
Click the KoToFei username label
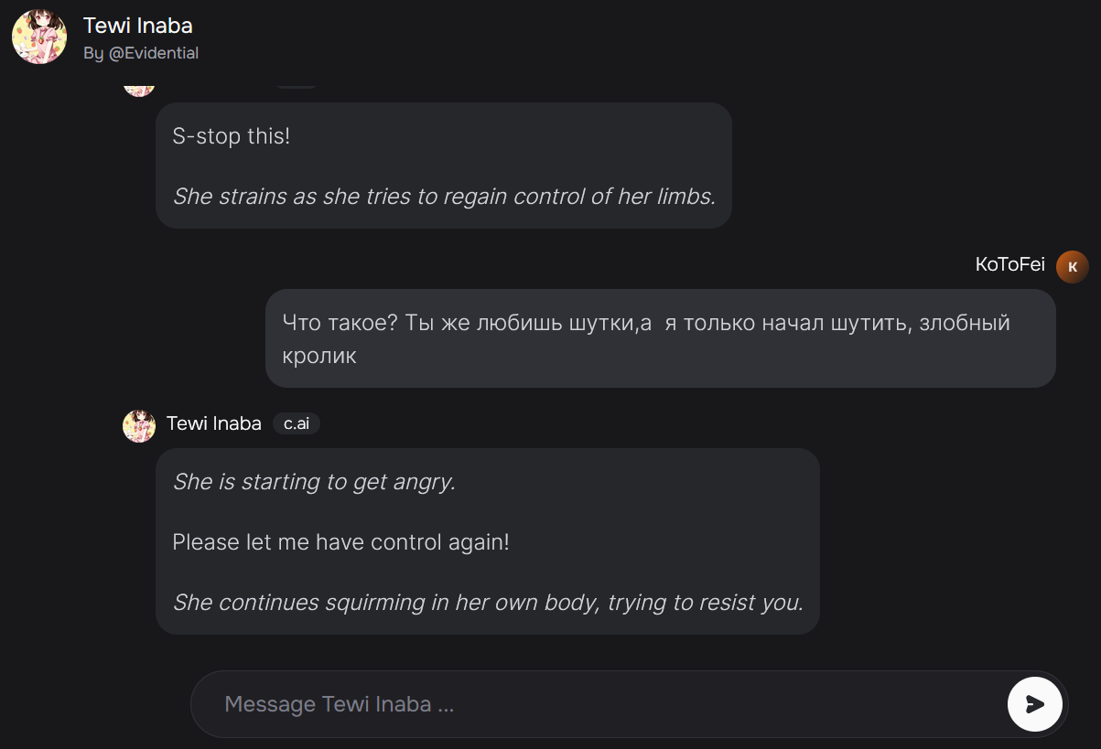click(1010, 265)
